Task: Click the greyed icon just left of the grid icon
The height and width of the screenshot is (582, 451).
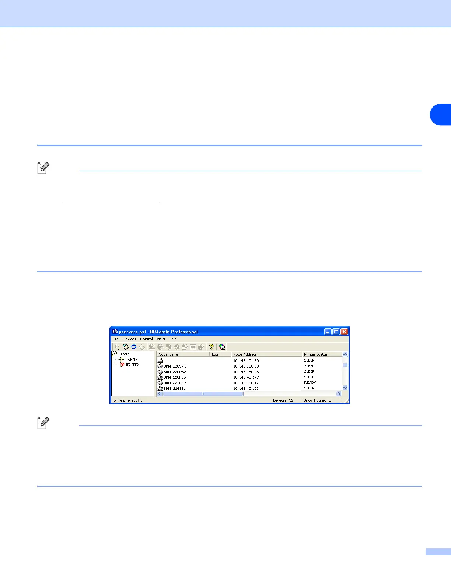Action: 185,347
